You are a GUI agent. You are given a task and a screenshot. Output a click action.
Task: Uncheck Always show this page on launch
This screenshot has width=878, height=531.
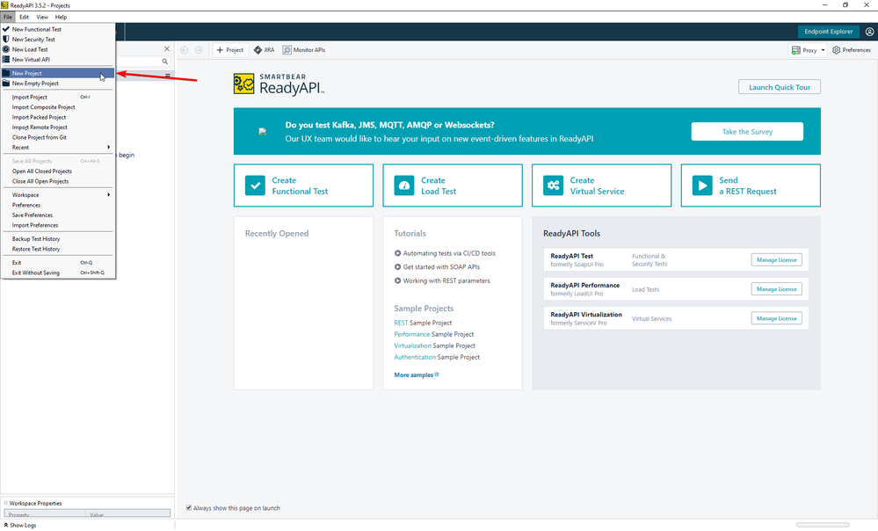coord(189,508)
